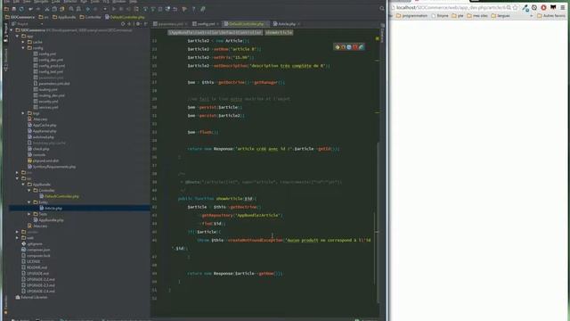
Task: Expand the Tests folder node
Action: [29, 214]
